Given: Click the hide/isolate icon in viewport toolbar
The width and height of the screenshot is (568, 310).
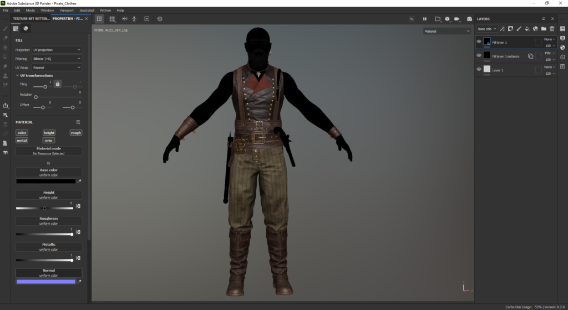Looking at the screenshot, I should click(x=412, y=19).
